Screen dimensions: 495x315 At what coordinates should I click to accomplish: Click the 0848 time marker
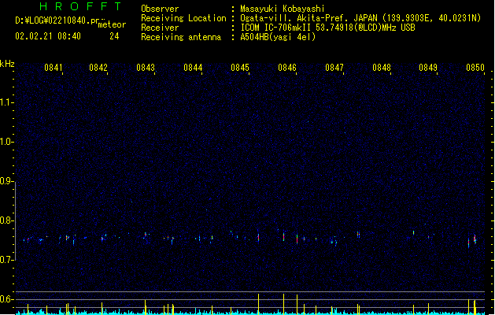[382, 68]
